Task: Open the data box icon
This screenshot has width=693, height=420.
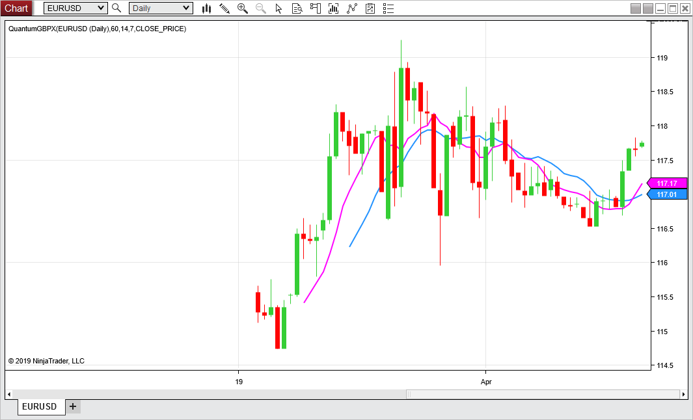Action: [297, 8]
